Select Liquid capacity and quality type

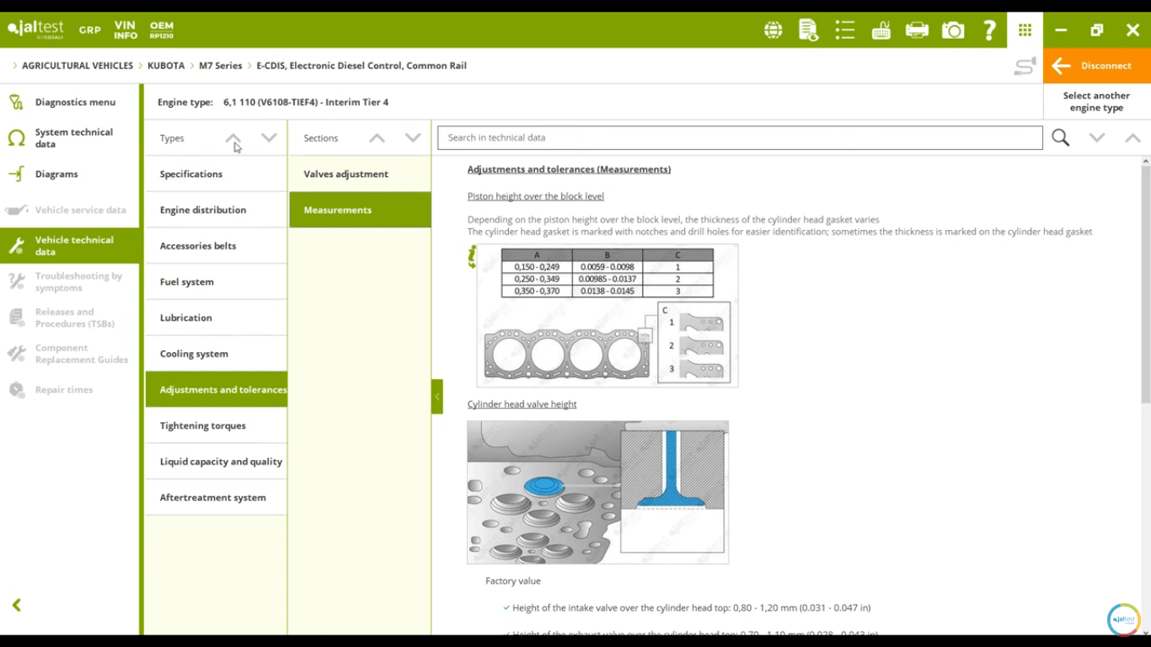pos(216,462)
